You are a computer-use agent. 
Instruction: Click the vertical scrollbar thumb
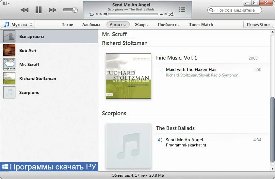pos(272,130)
